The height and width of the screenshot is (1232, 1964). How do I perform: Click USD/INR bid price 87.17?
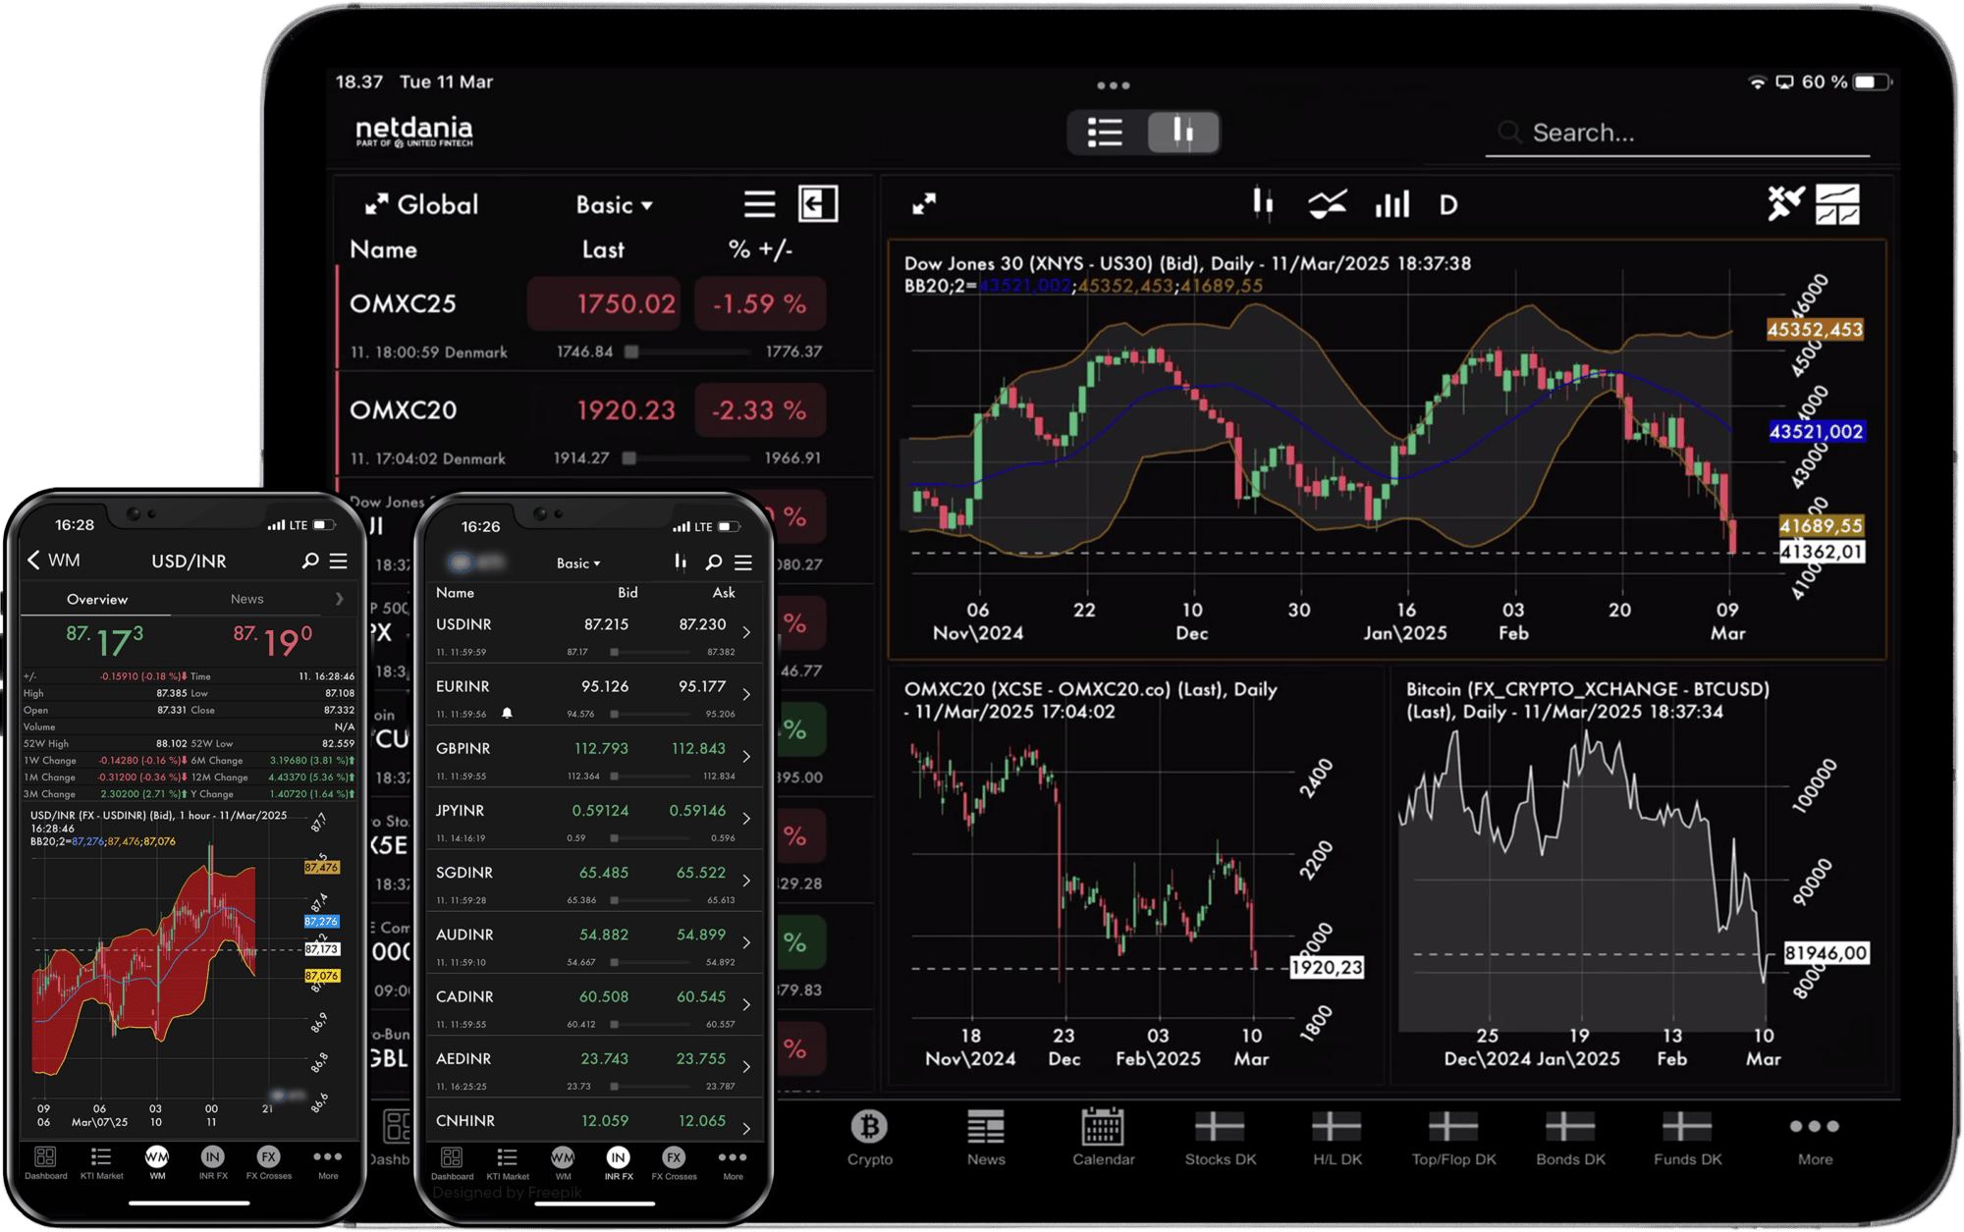(104, 640)
